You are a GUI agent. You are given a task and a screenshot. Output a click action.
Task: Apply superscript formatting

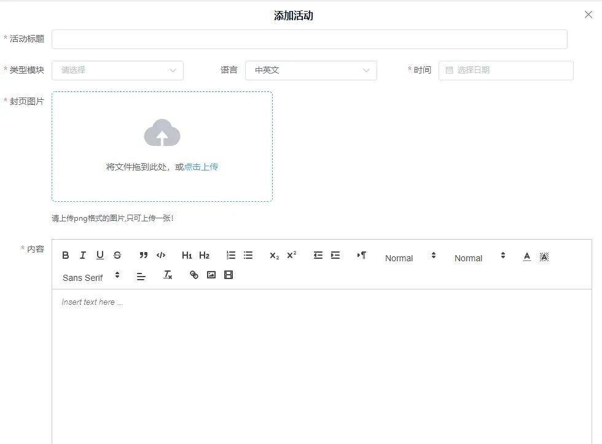[291, 255]
